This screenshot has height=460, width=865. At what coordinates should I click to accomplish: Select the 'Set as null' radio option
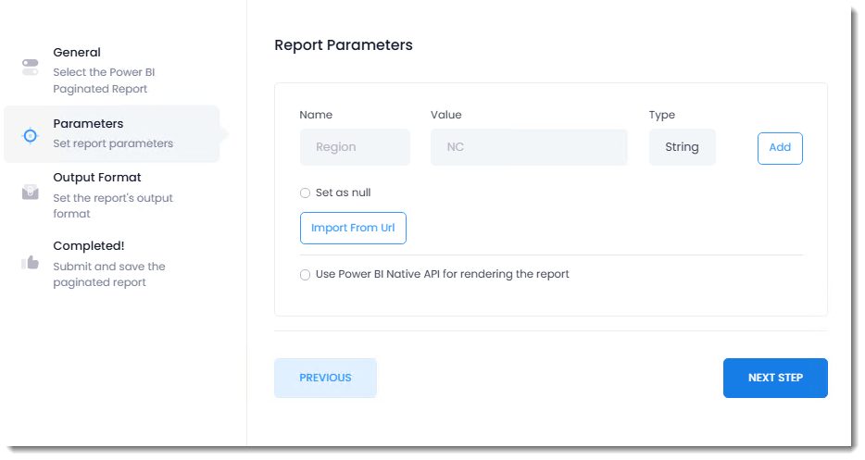(x=306, y=193)
